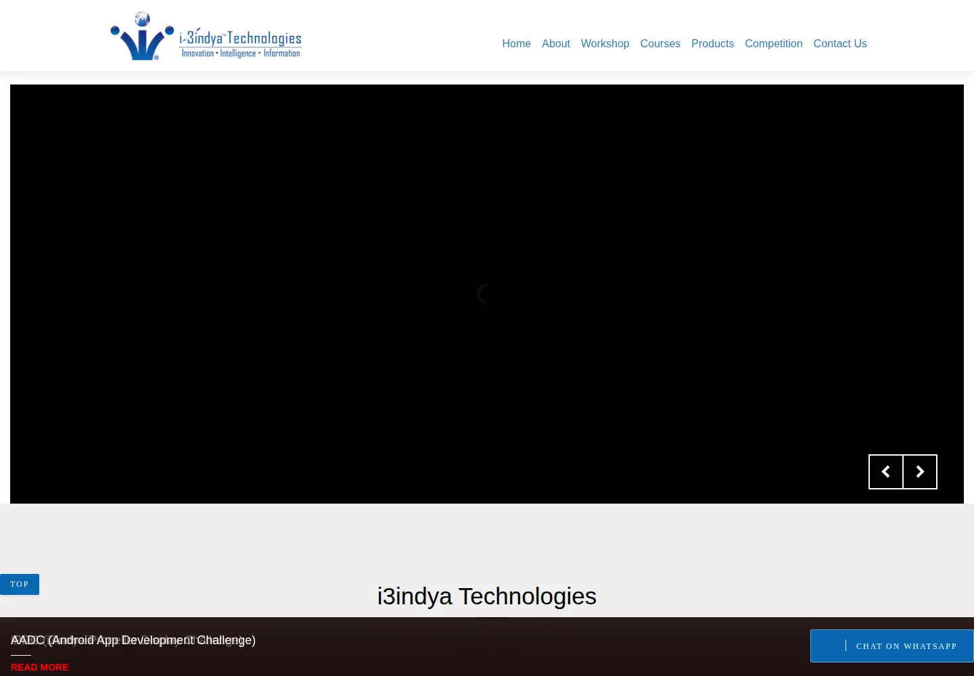
Task: Advance to next slide arrow
Action: 920,472
